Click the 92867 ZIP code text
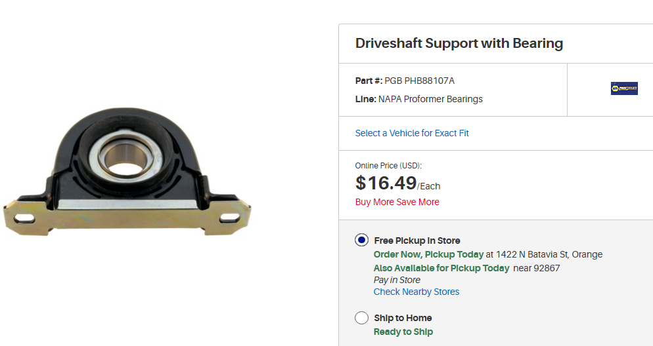The image size is (653, 346). coord(547,268)
